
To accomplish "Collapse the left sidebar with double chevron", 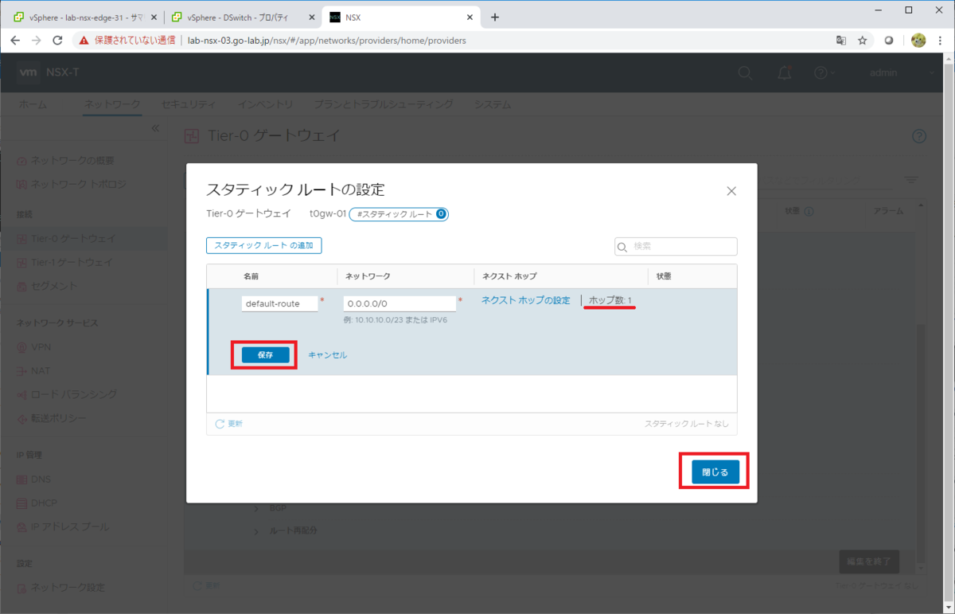I will (x=155, y=128).
